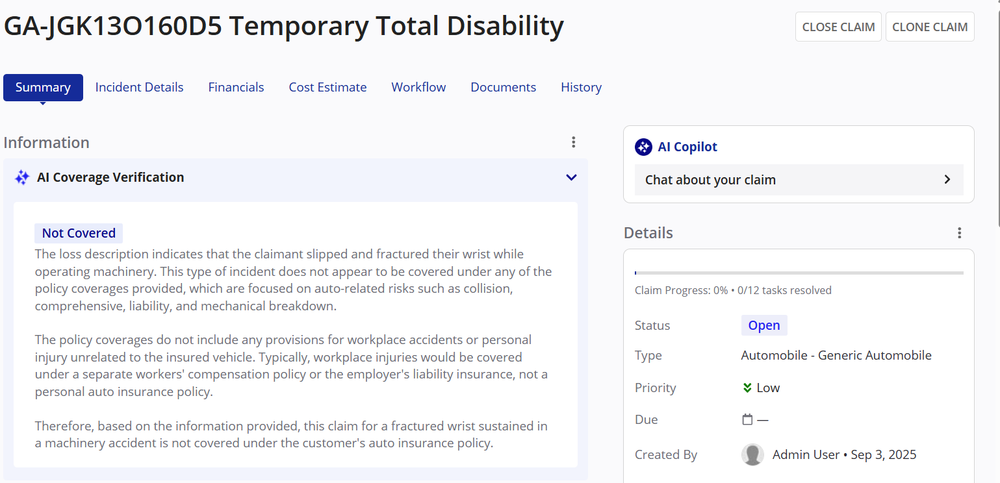Click the 'Details' section heading

click(x=648, y=232)
